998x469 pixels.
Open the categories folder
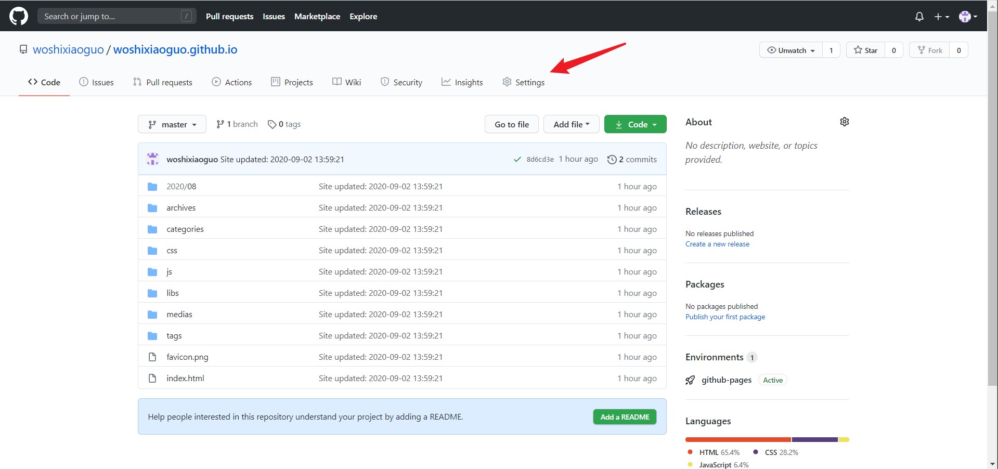click(x=185, y=229)
